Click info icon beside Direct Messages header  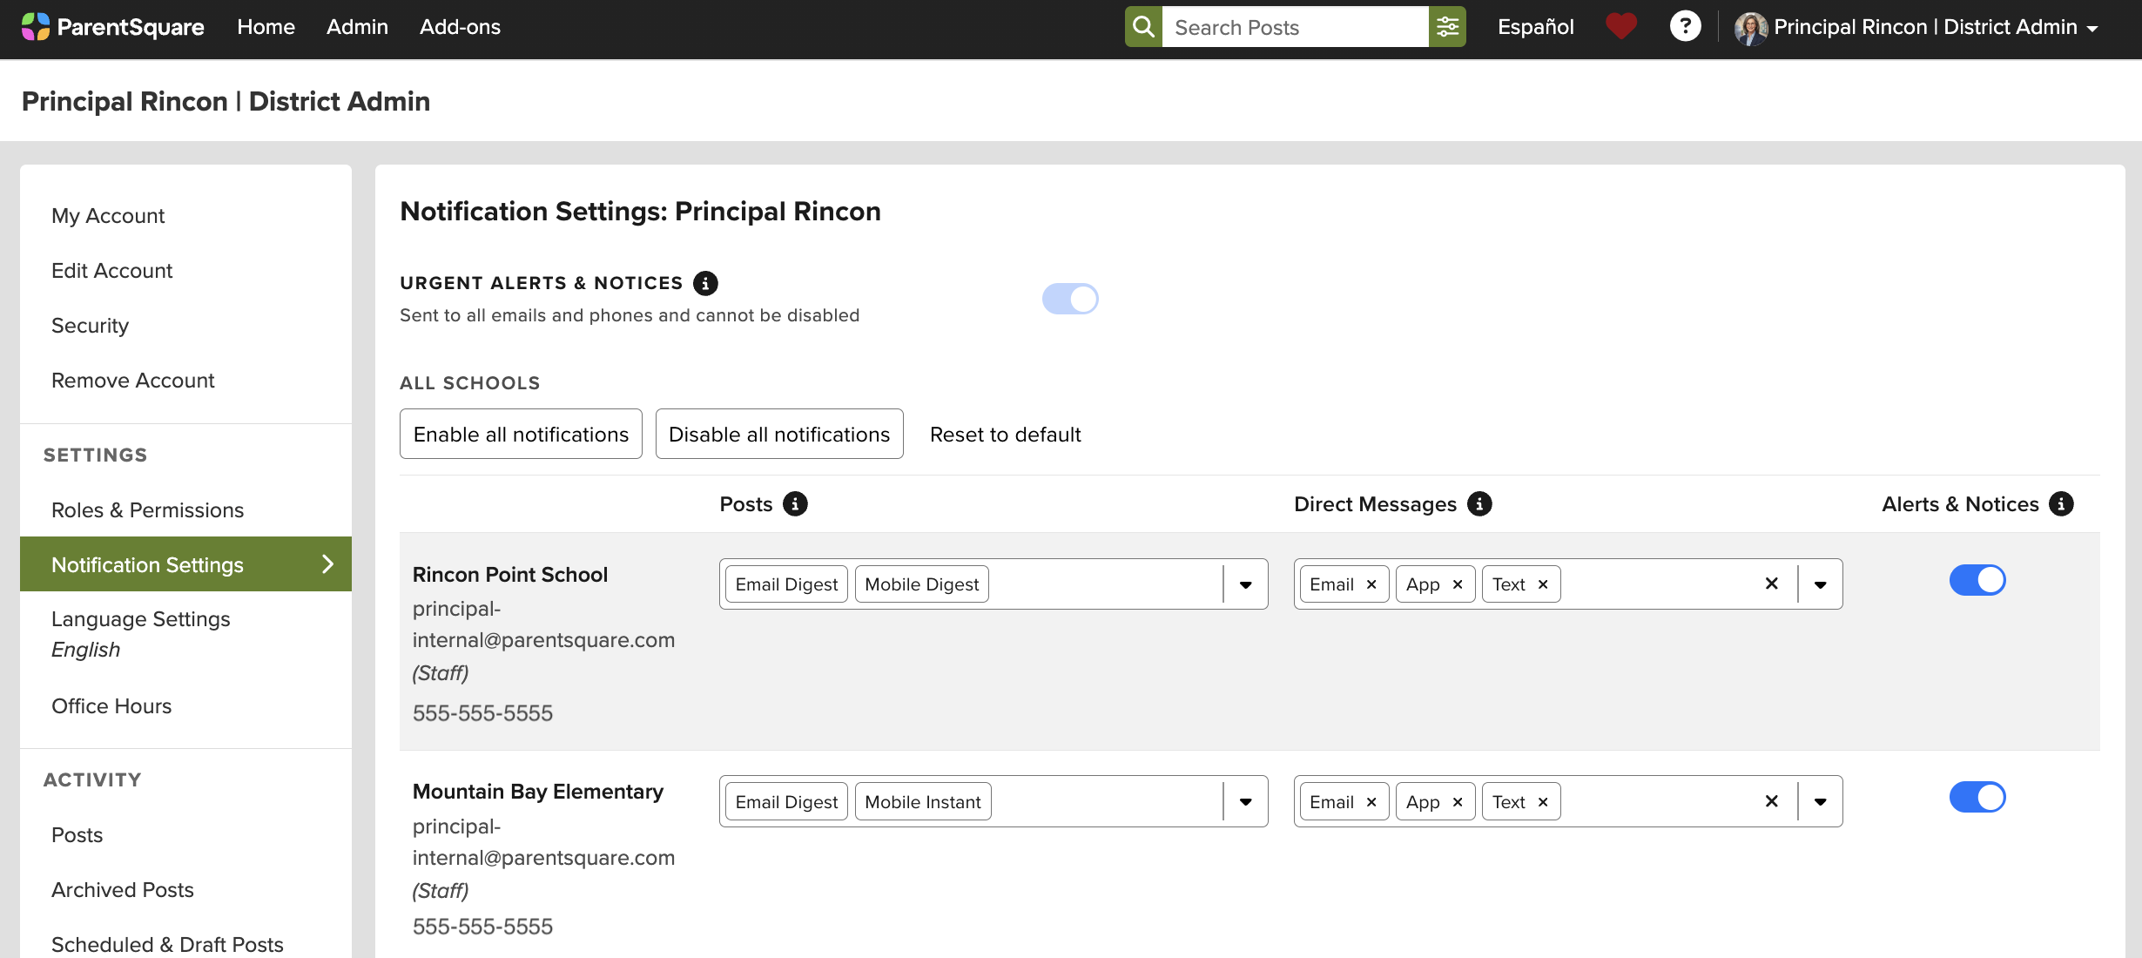click(x=1479, y=504)
